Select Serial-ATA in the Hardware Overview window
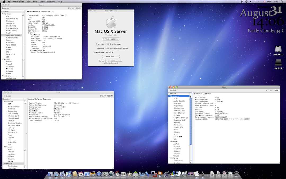Screen dimensions: 286x179 (x=178, y=137)
